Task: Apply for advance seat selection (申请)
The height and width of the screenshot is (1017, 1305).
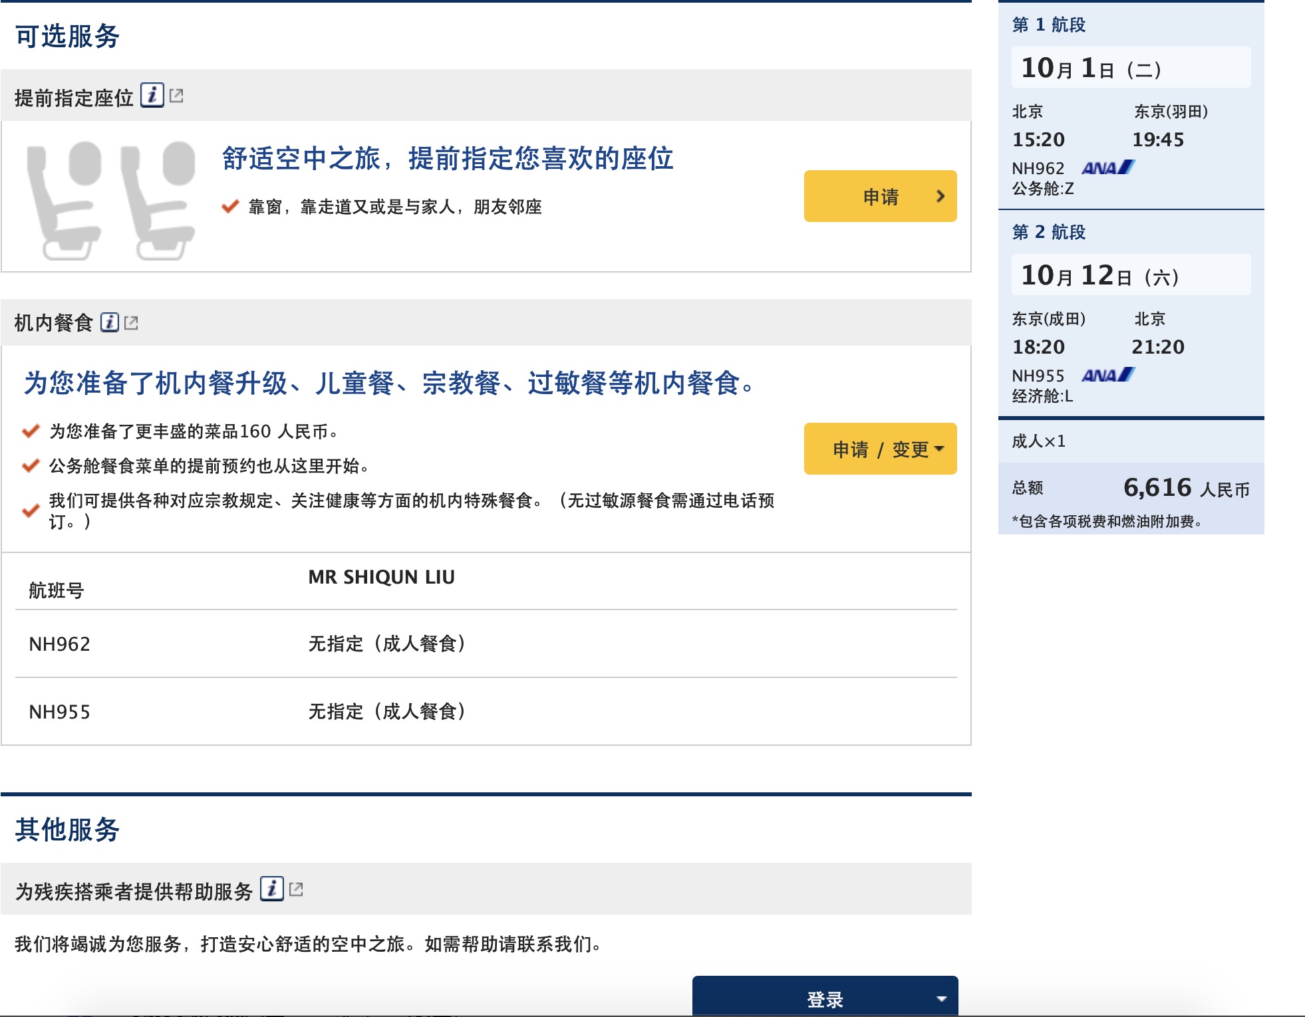Action: pos(880,196)
